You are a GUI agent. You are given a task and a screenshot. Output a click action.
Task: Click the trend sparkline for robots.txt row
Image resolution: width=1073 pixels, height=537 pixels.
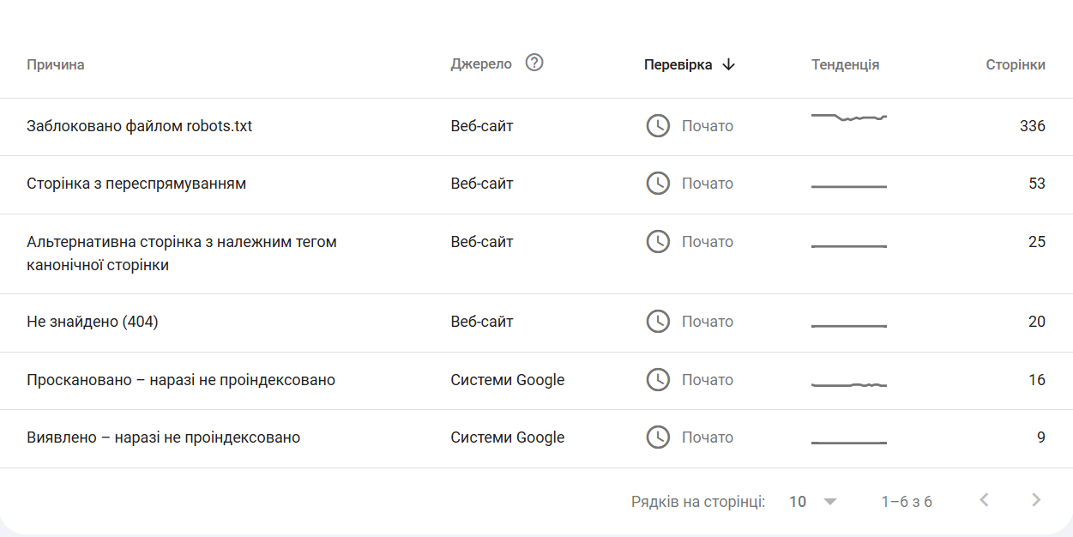(x=848, y=118)
